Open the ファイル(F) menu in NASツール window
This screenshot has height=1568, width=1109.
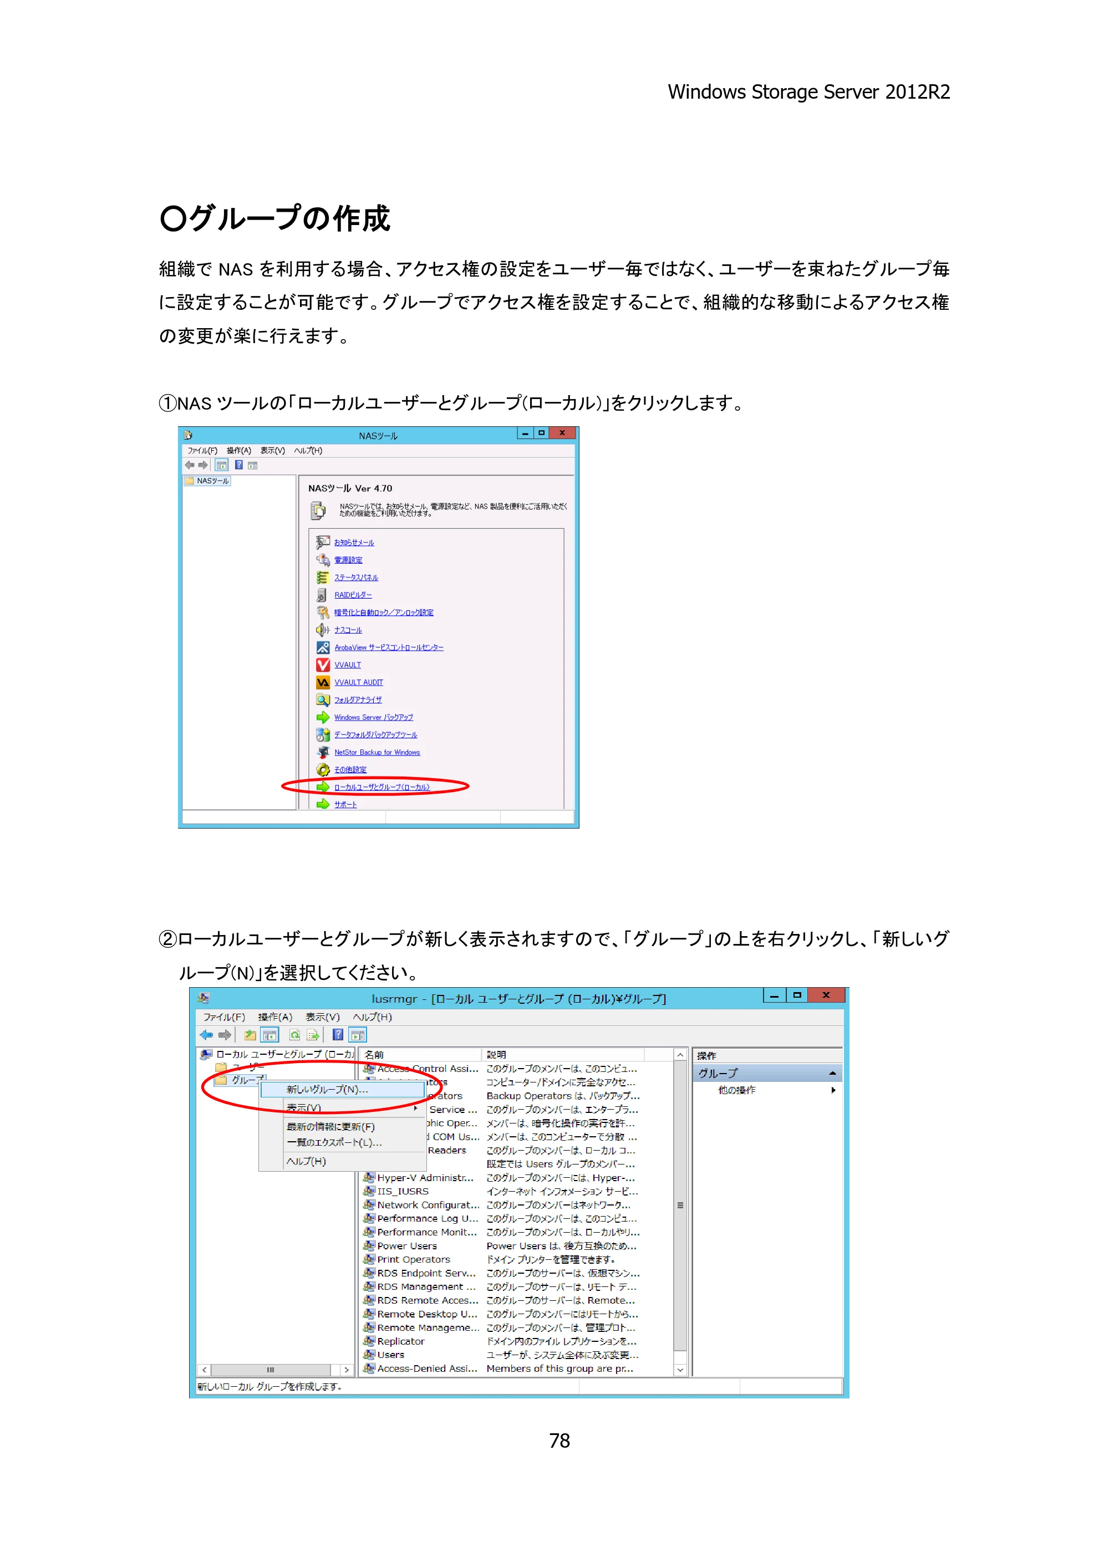(x=202, y=451)
